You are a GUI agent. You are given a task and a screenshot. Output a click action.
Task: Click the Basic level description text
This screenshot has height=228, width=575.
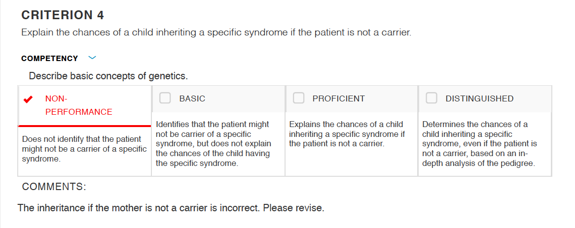pos(214,144)
